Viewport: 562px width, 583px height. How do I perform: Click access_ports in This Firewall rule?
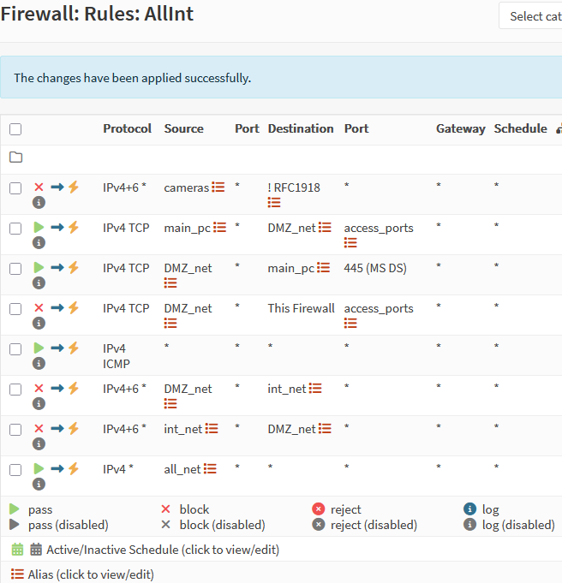click(x=379, y=308)
